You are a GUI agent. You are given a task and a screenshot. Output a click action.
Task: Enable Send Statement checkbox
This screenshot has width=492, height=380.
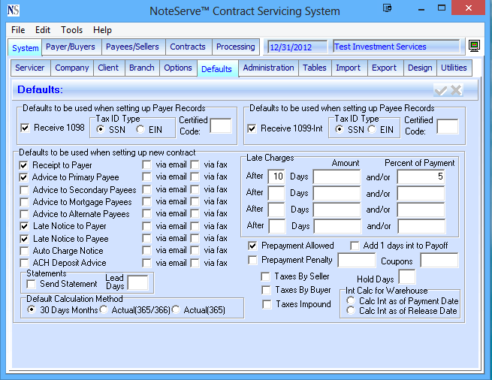coord(32,284)
